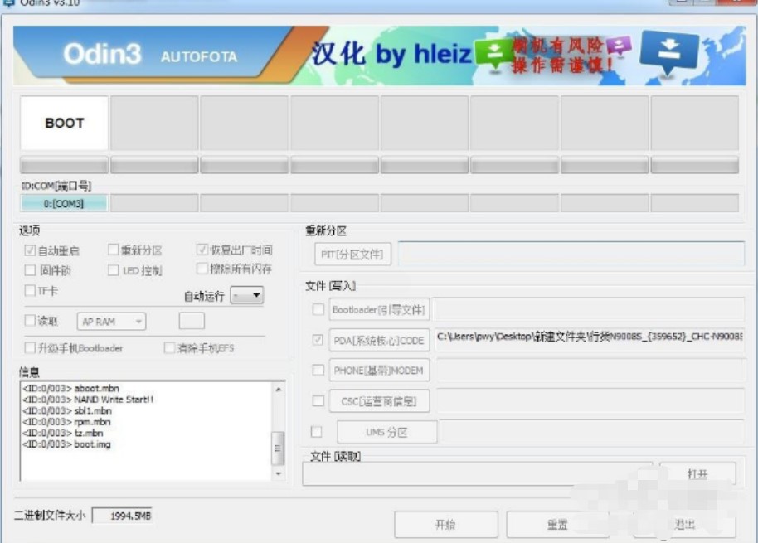Click the aboot.mbn log line

click(x=70, y=388)
